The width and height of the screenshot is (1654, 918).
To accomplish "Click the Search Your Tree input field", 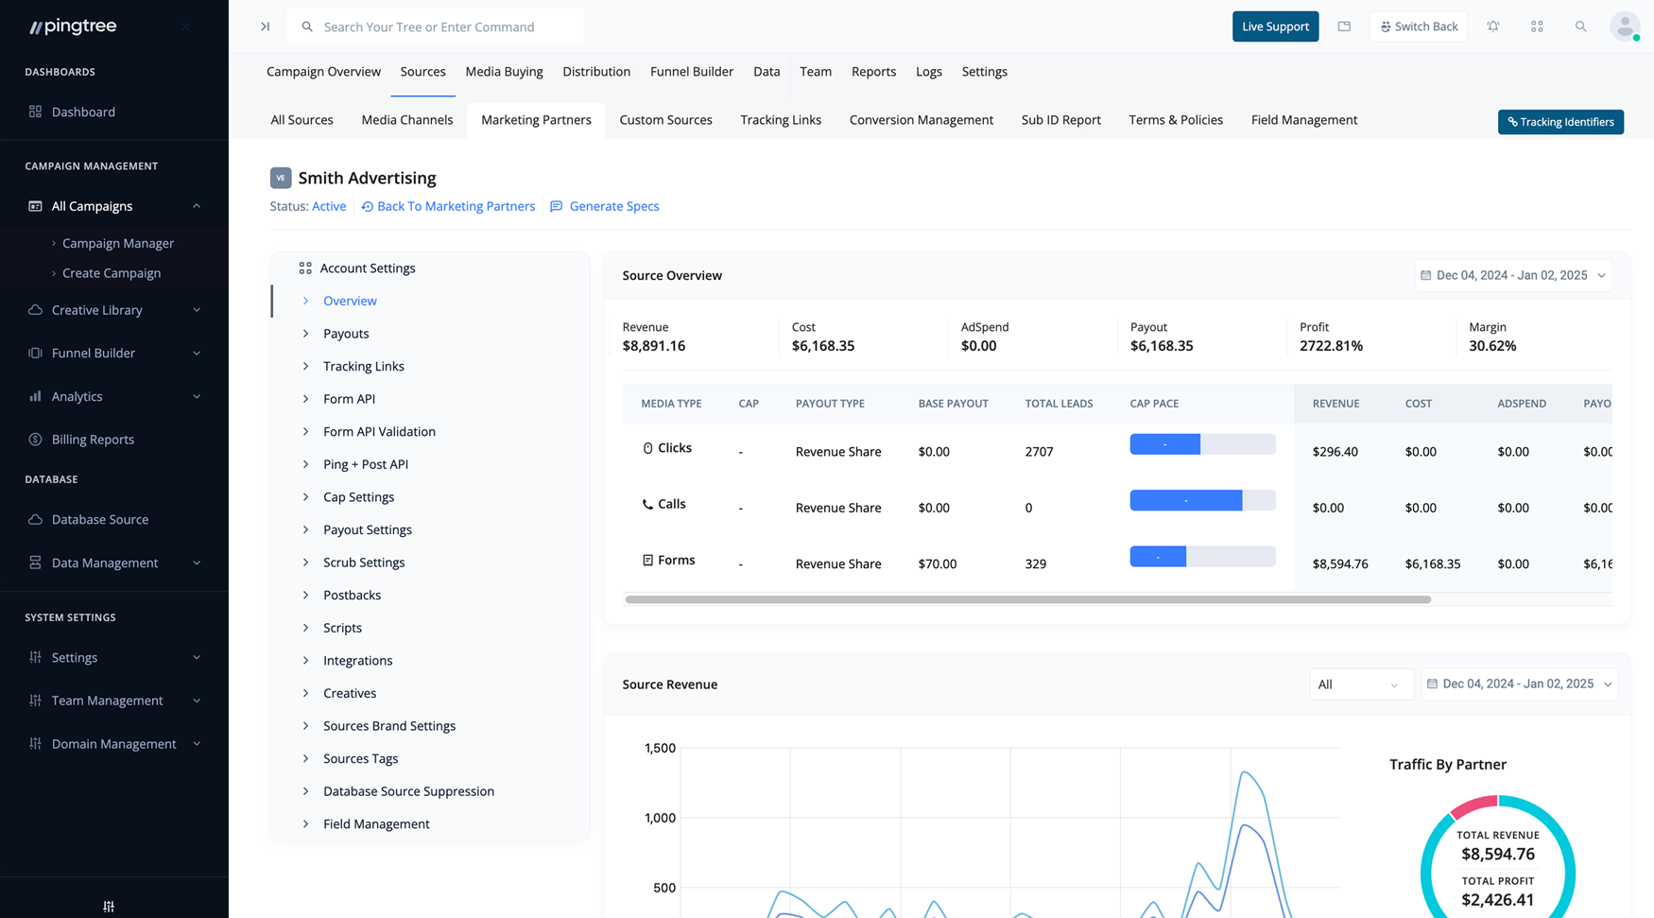I will click(x=435, y=26).
